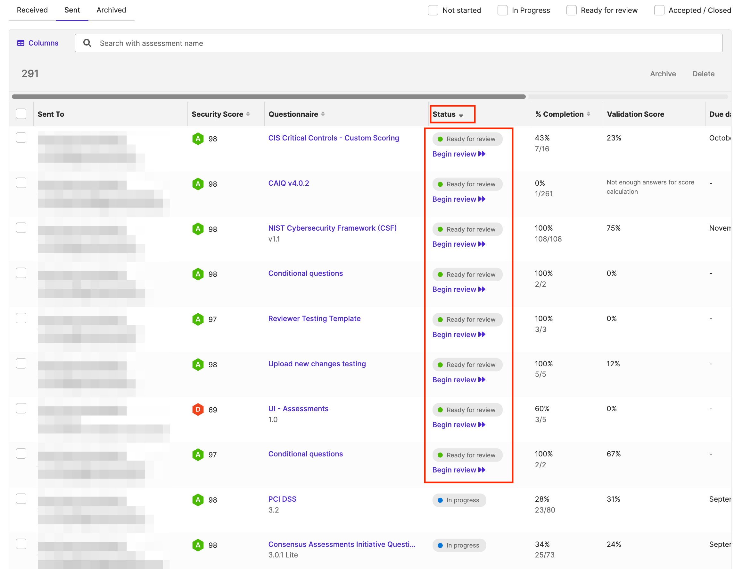Click Ready for review badge in CAIQ v4.0.2 row
The image size is (751, 569).
click(467, 184)
